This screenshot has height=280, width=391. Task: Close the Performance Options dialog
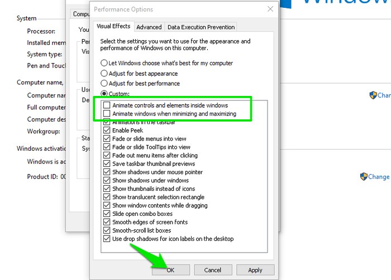(x=270, y=9)
